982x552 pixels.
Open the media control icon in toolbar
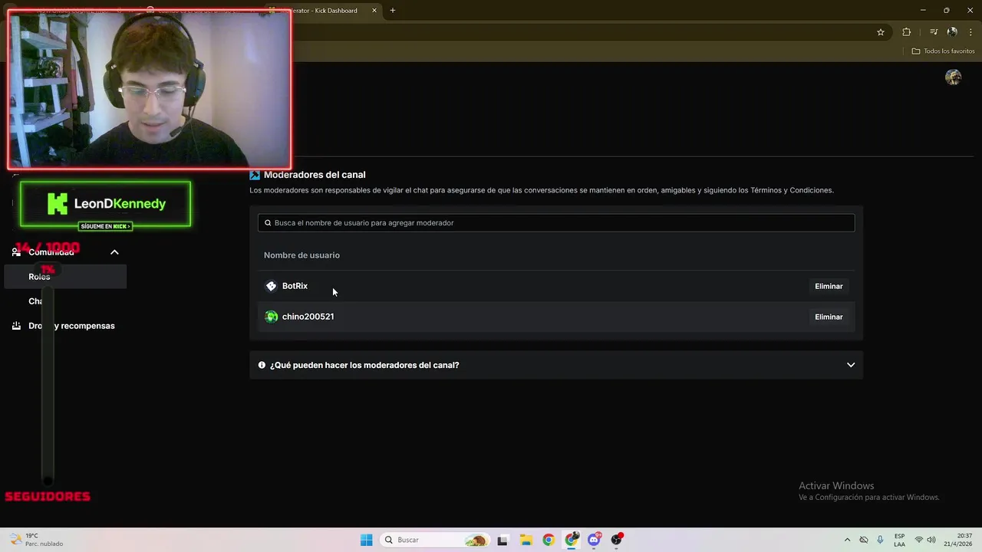(934, 32)
